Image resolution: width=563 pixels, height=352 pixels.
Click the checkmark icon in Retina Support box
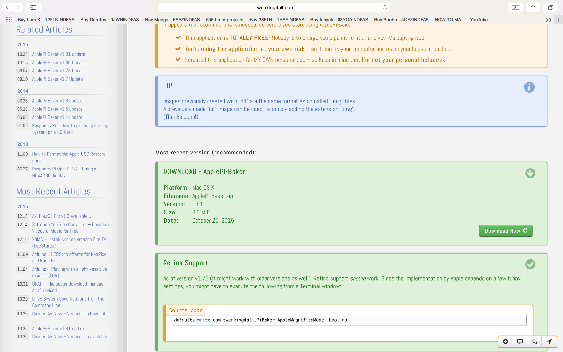pyautogui.click(x=530, y=264)
